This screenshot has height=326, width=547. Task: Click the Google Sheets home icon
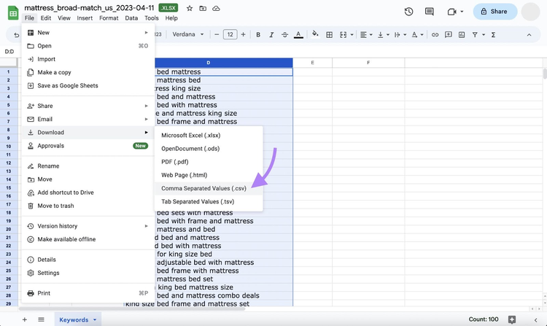[13, 13]
